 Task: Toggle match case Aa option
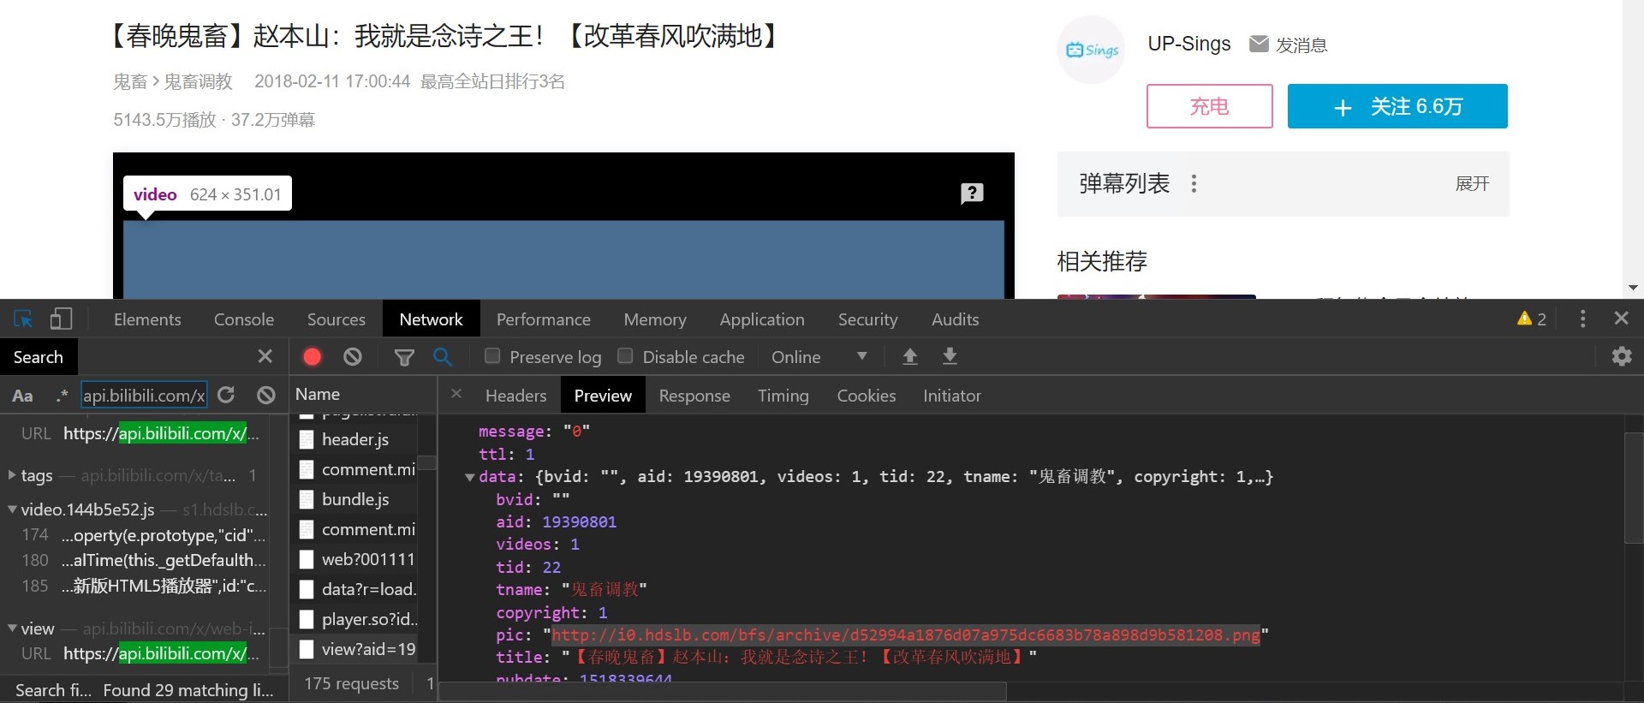[22, 396]
